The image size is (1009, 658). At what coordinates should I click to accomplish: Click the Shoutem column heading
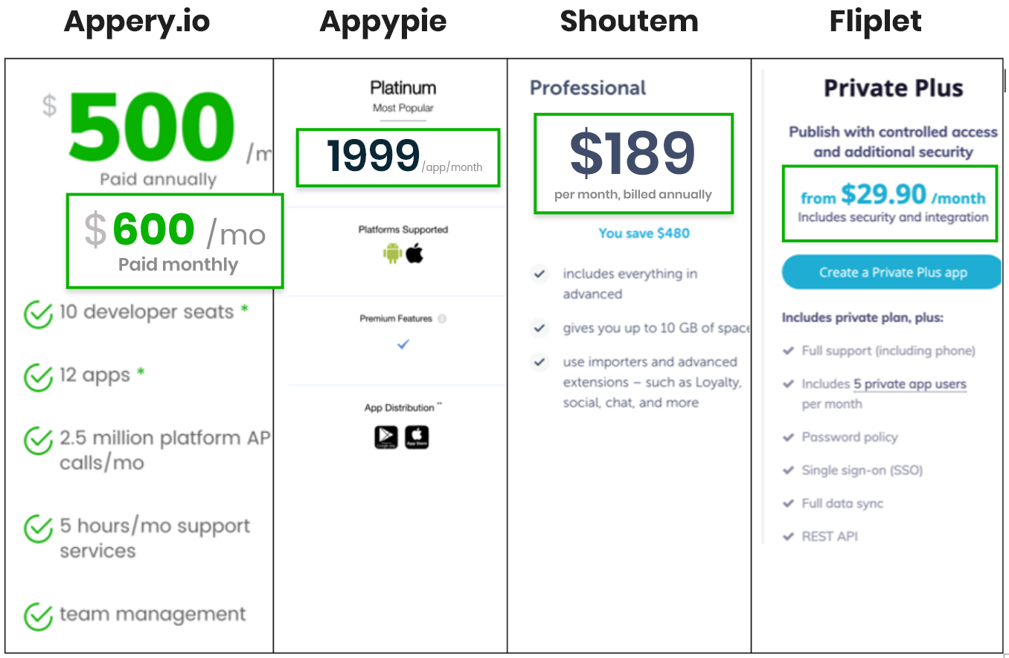coord(629,22)
